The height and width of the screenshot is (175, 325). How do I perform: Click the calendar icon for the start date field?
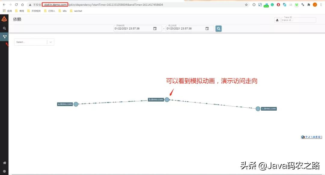coord(155,28)
